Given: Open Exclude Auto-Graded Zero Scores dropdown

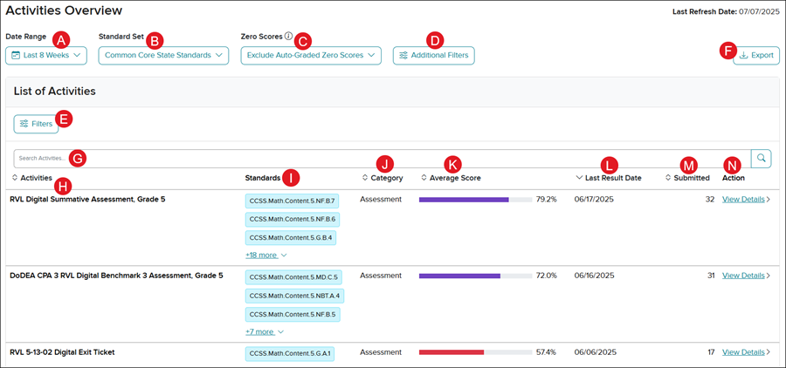Looking at the screenshot, I should pyautogui.click(x=311, y=56).
